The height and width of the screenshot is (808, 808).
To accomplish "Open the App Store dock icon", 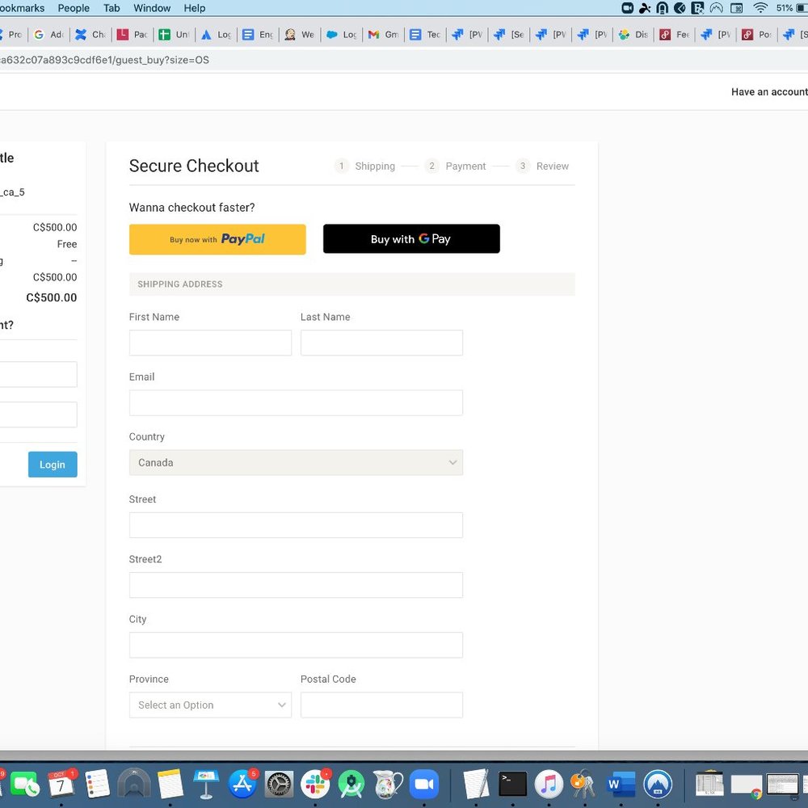I will [242, 784].
